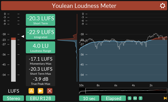
Task: Click the loudness distribution histogram
Action: tap(67, 48)
